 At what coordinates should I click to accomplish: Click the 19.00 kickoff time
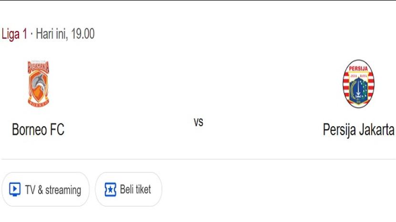click(83, 34)
